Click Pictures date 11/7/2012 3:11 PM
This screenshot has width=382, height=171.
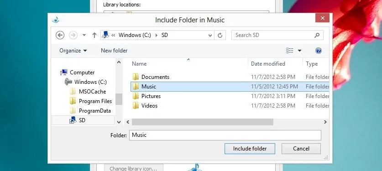273,96
